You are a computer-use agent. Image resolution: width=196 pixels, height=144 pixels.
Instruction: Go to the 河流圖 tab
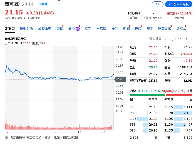click(101, 29)
